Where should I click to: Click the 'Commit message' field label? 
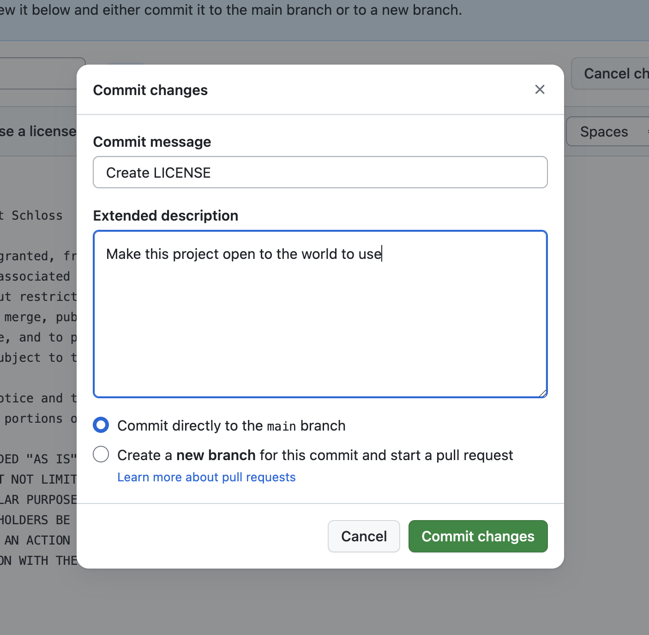point(152,142)
